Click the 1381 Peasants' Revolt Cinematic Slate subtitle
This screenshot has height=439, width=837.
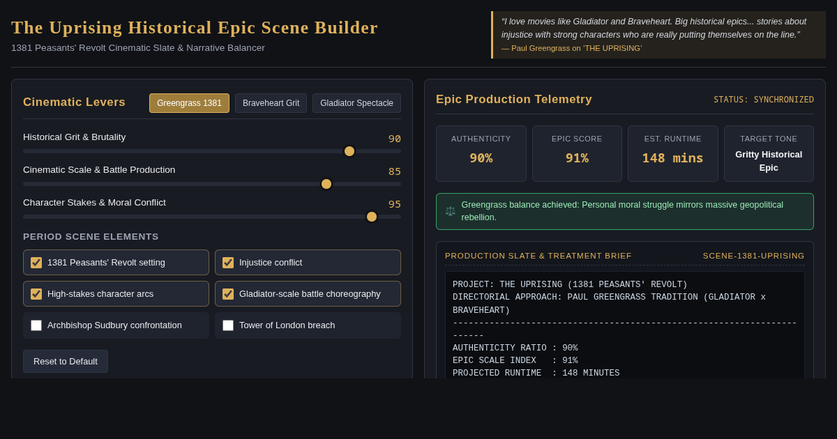[138, 48]
